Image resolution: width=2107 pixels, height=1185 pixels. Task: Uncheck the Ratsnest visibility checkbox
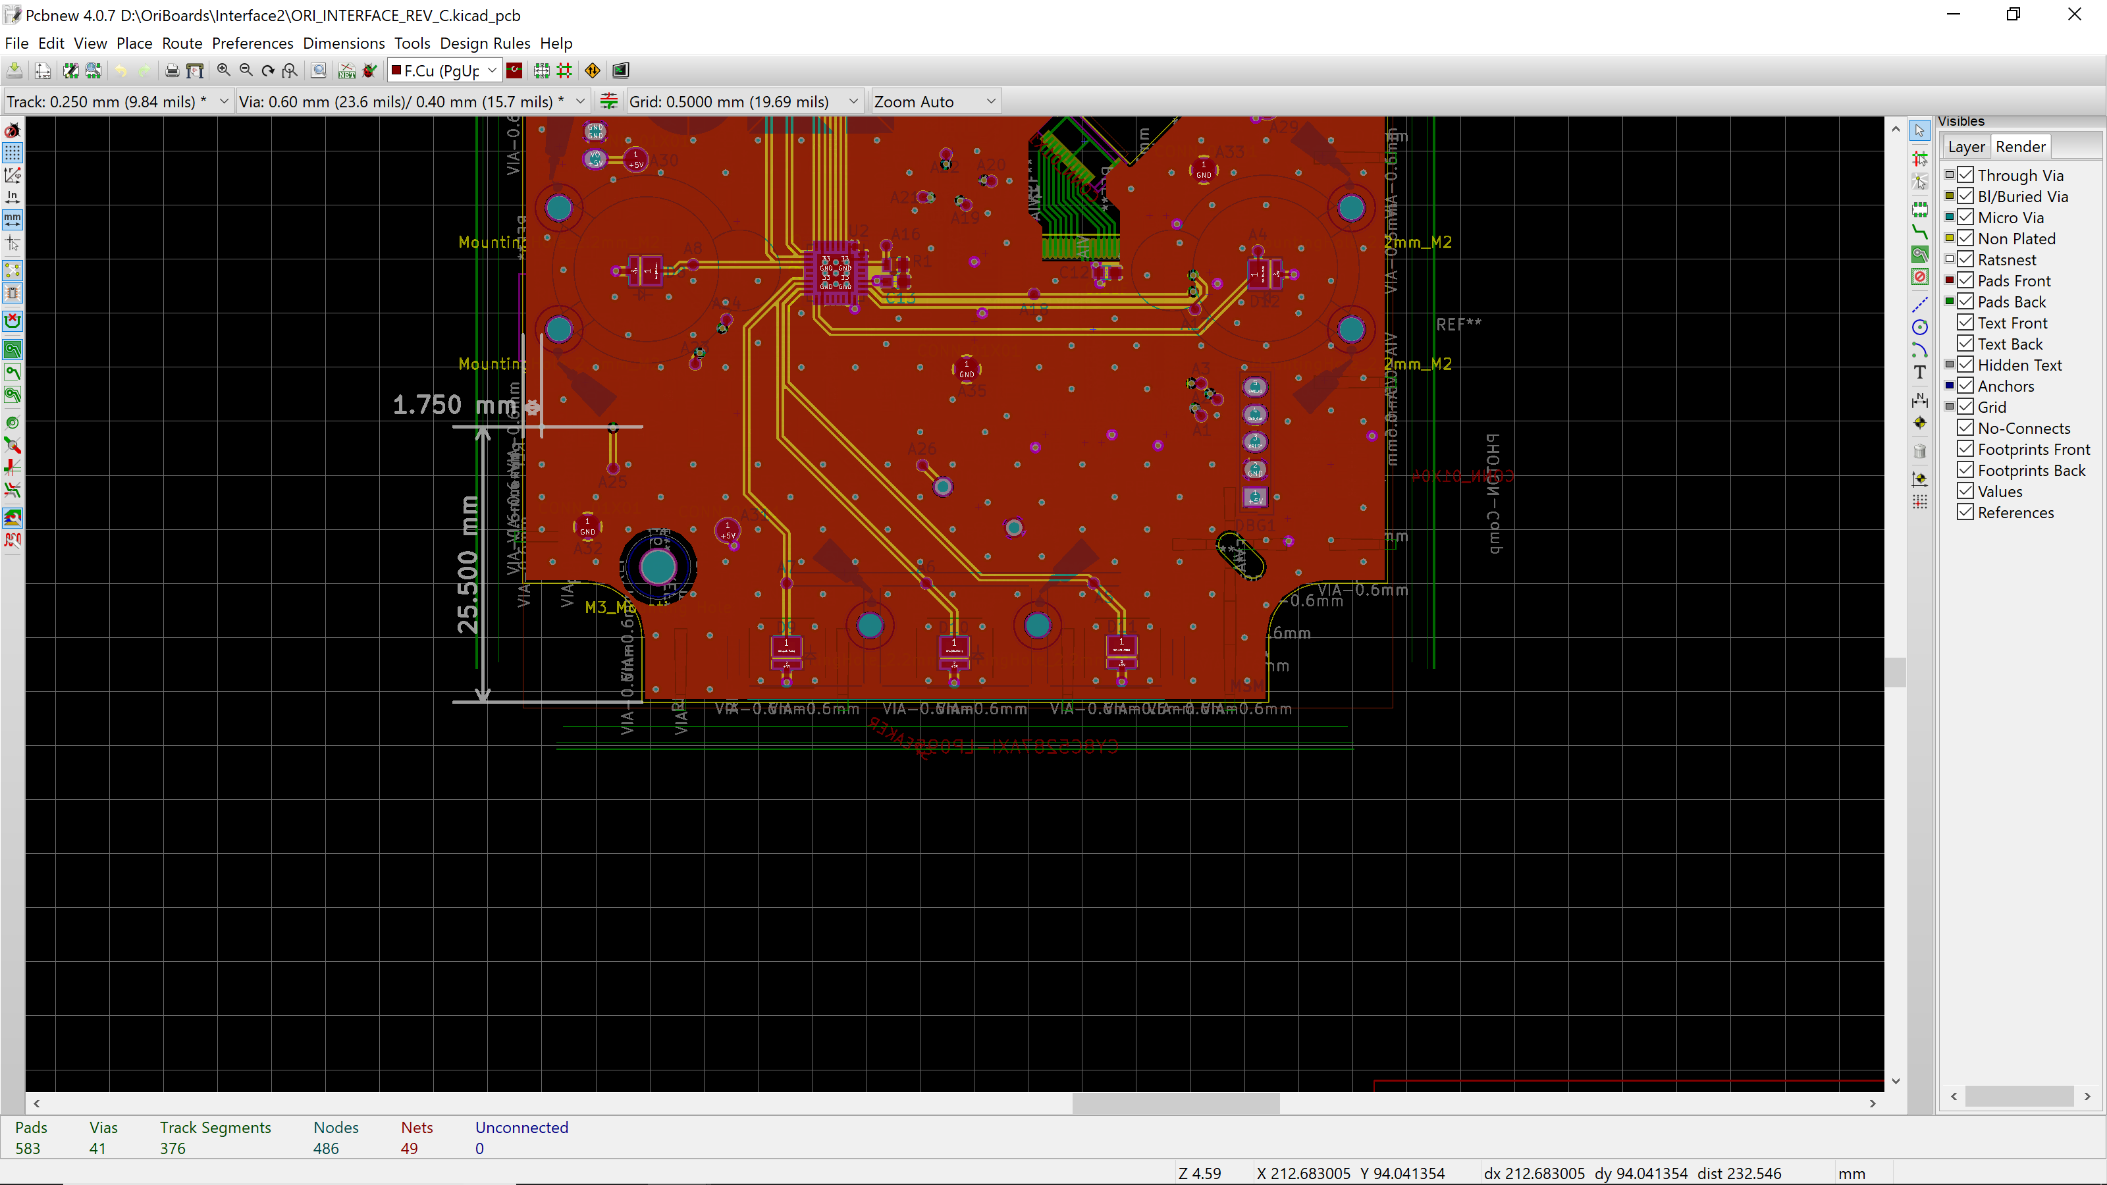click(x=1965, y=259)
